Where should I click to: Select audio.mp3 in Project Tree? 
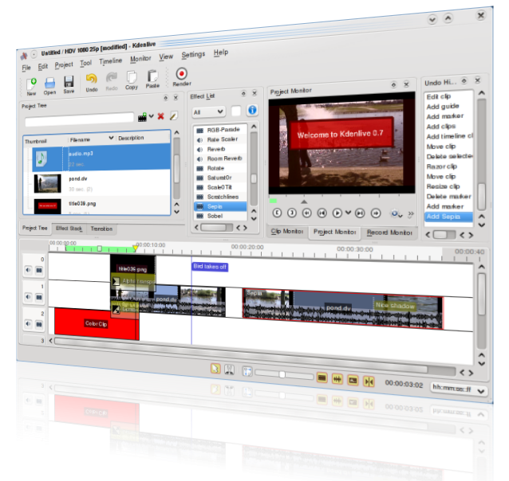click(x=101, y=158)
